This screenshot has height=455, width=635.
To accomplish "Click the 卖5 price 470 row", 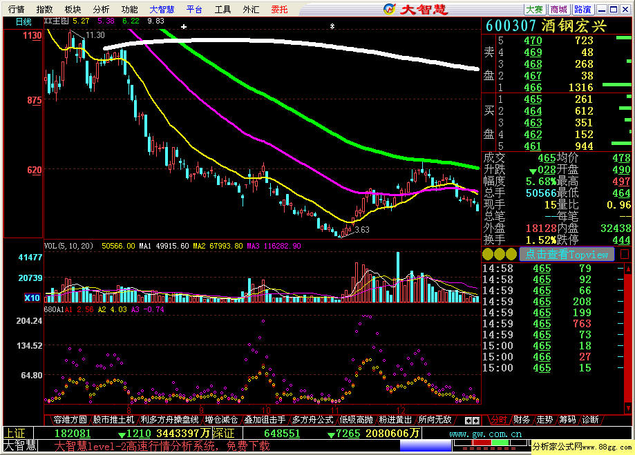I will (x=556, y=41).
